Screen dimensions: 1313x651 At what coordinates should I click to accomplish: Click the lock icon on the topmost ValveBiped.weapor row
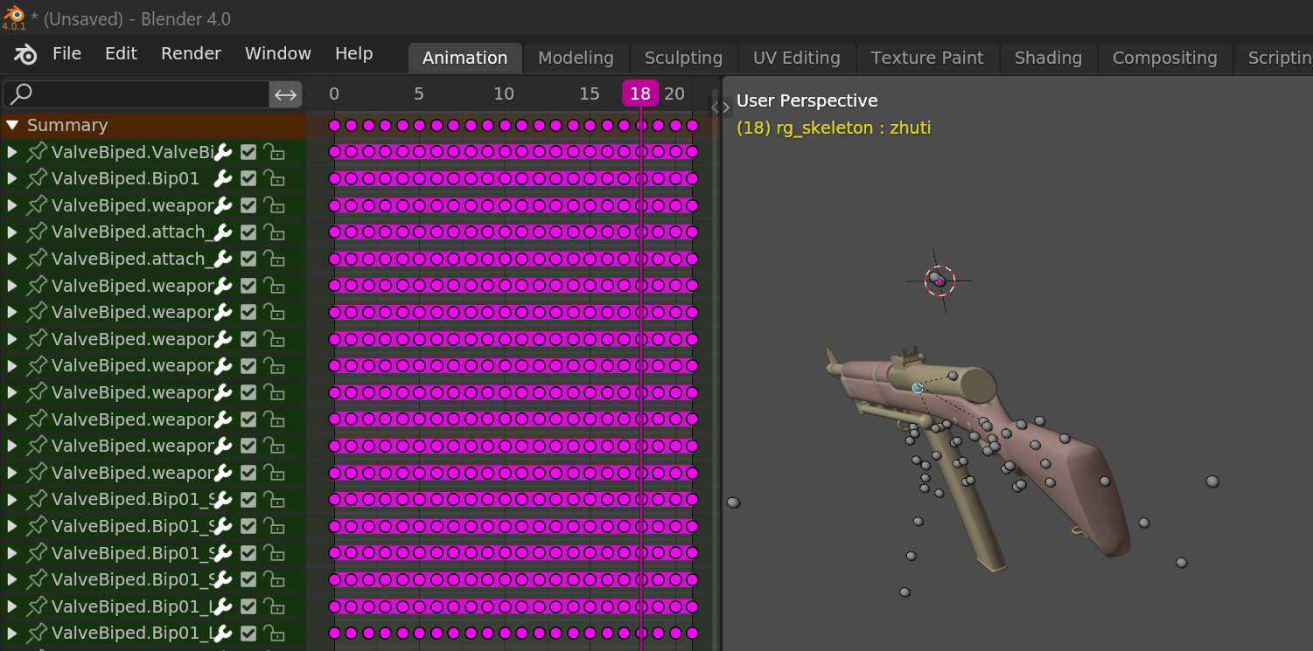(x=275, y=205)
